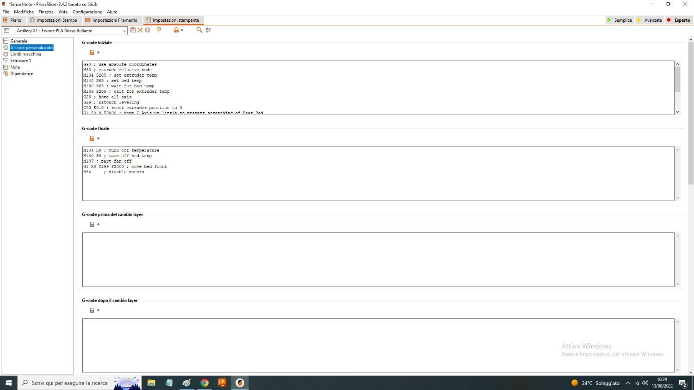Click the toolbar reset dot beside padlock

pos(182,30)
